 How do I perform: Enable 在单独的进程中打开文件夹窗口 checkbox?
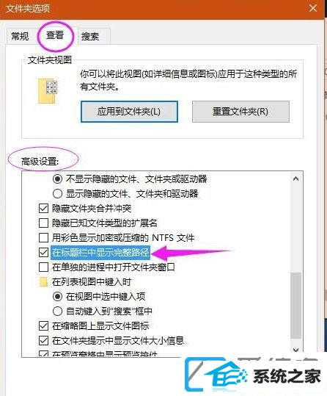[x=43, y=267]
